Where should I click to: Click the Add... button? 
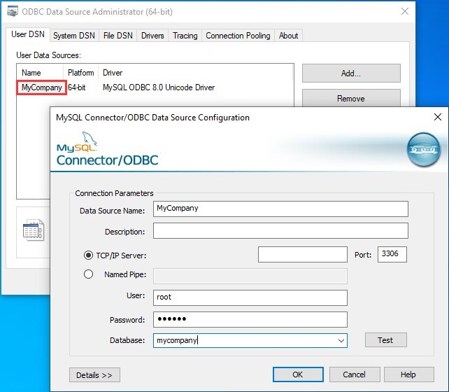pos(350,73)
